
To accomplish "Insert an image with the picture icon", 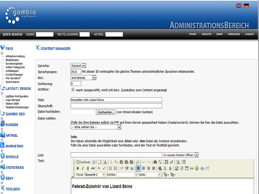I will 176,168.
